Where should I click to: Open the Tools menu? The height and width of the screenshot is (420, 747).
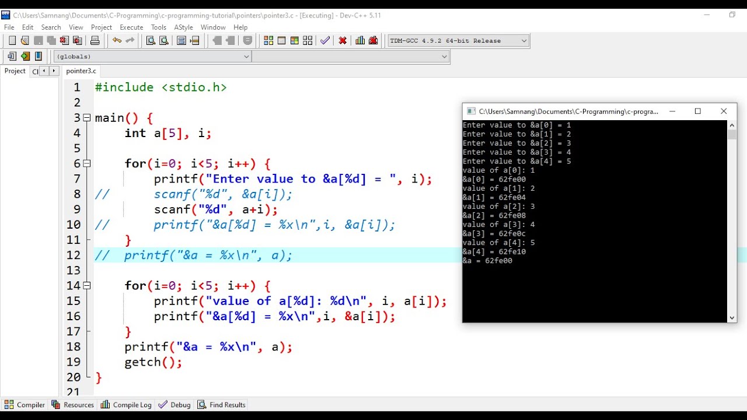click(159, 27)
